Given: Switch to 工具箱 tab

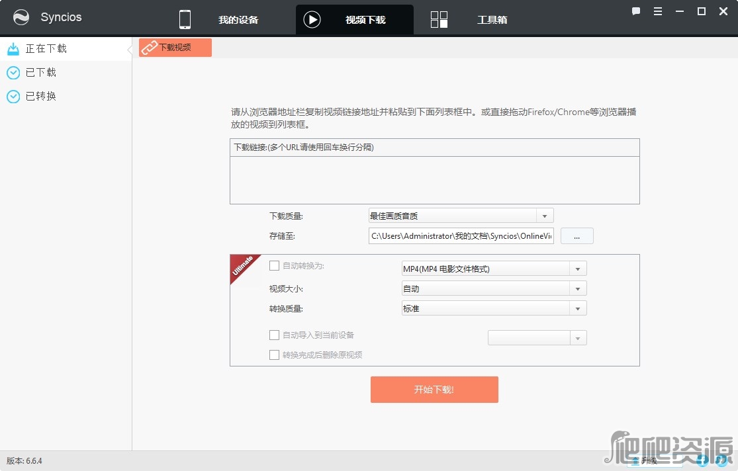Looking at the screenshot, I should click(x=492, y=20).
